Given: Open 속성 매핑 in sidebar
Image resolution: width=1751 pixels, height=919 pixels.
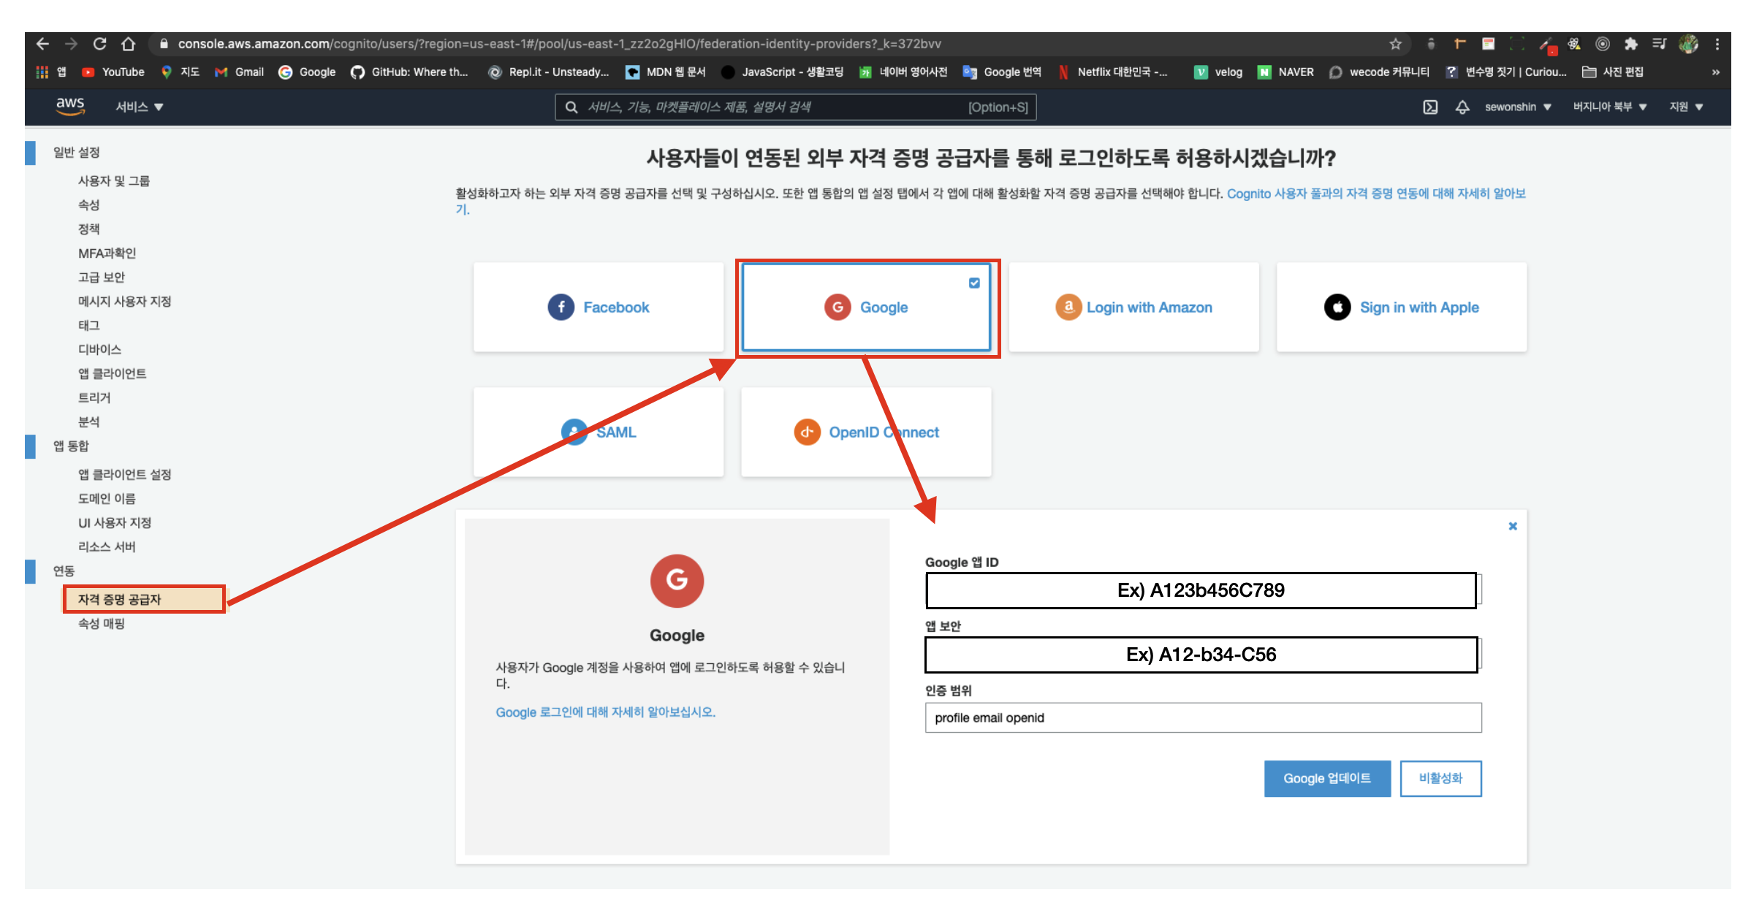Looking at the screenshot, I should 102,623.
